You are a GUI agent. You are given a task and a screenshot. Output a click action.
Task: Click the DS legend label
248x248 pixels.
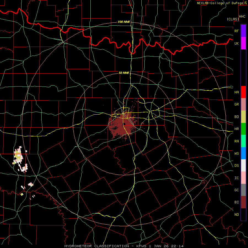(x=236, y=166)
